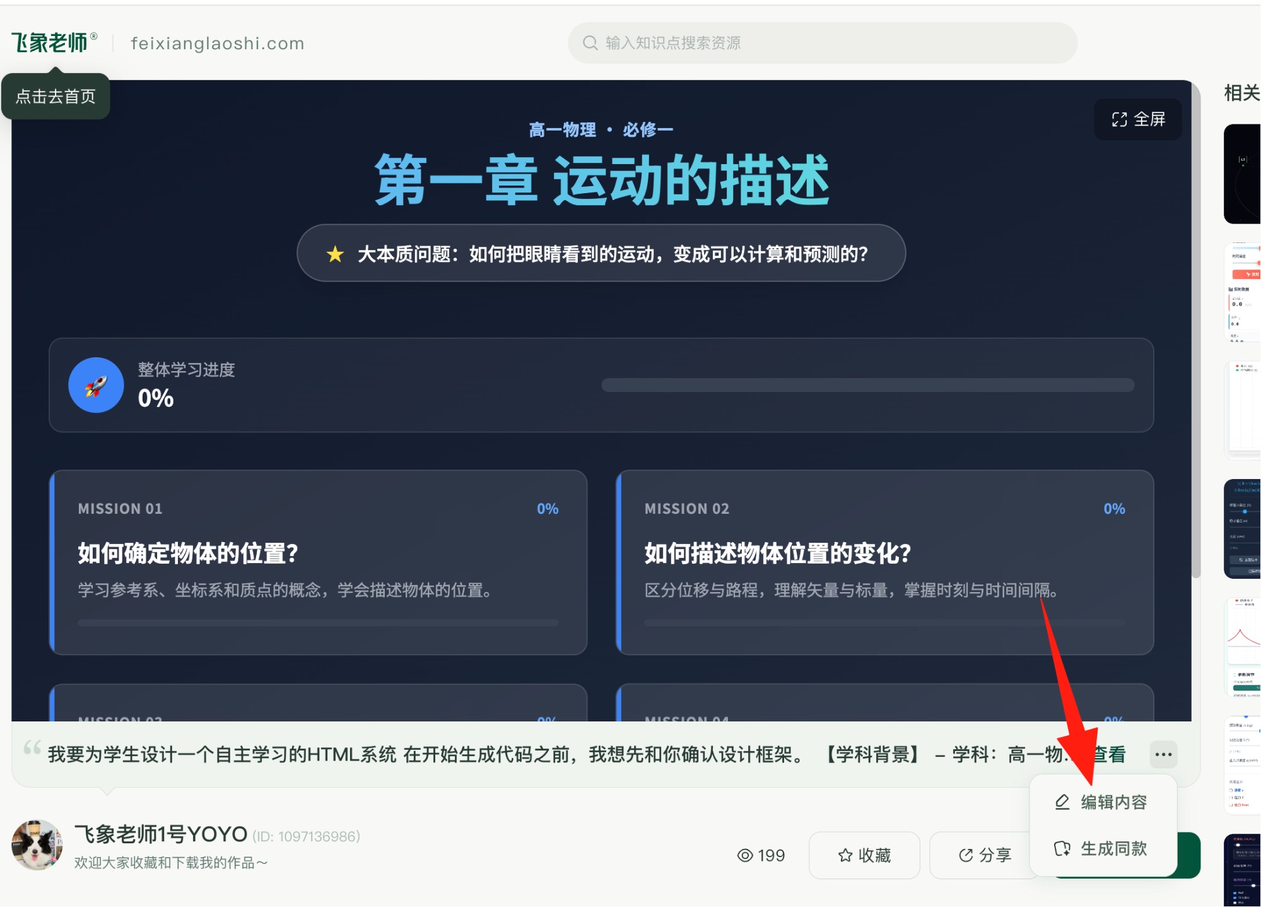This screenshot has width=1261, height=907.
Task: Open feixianglaoshi.com link
Action: (218, 44)
